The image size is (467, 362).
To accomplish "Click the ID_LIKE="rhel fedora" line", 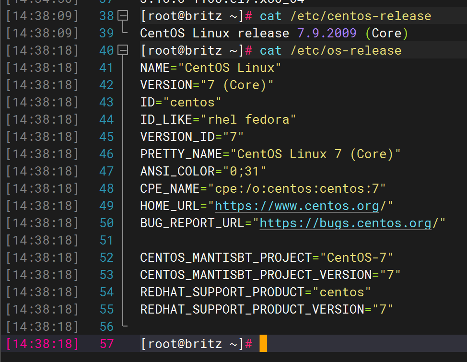I will coord(218,119).
